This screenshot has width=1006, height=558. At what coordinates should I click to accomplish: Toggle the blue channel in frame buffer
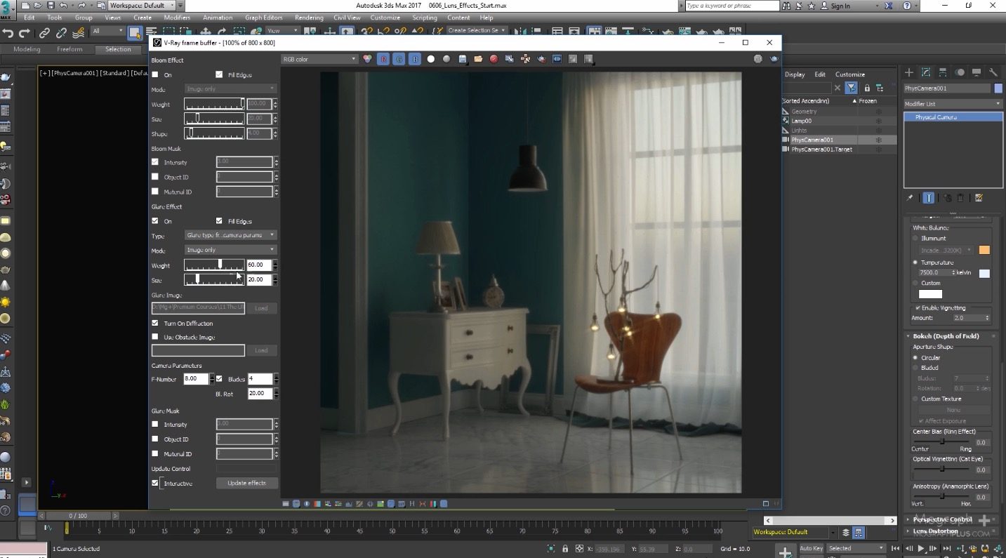(415, 60)
